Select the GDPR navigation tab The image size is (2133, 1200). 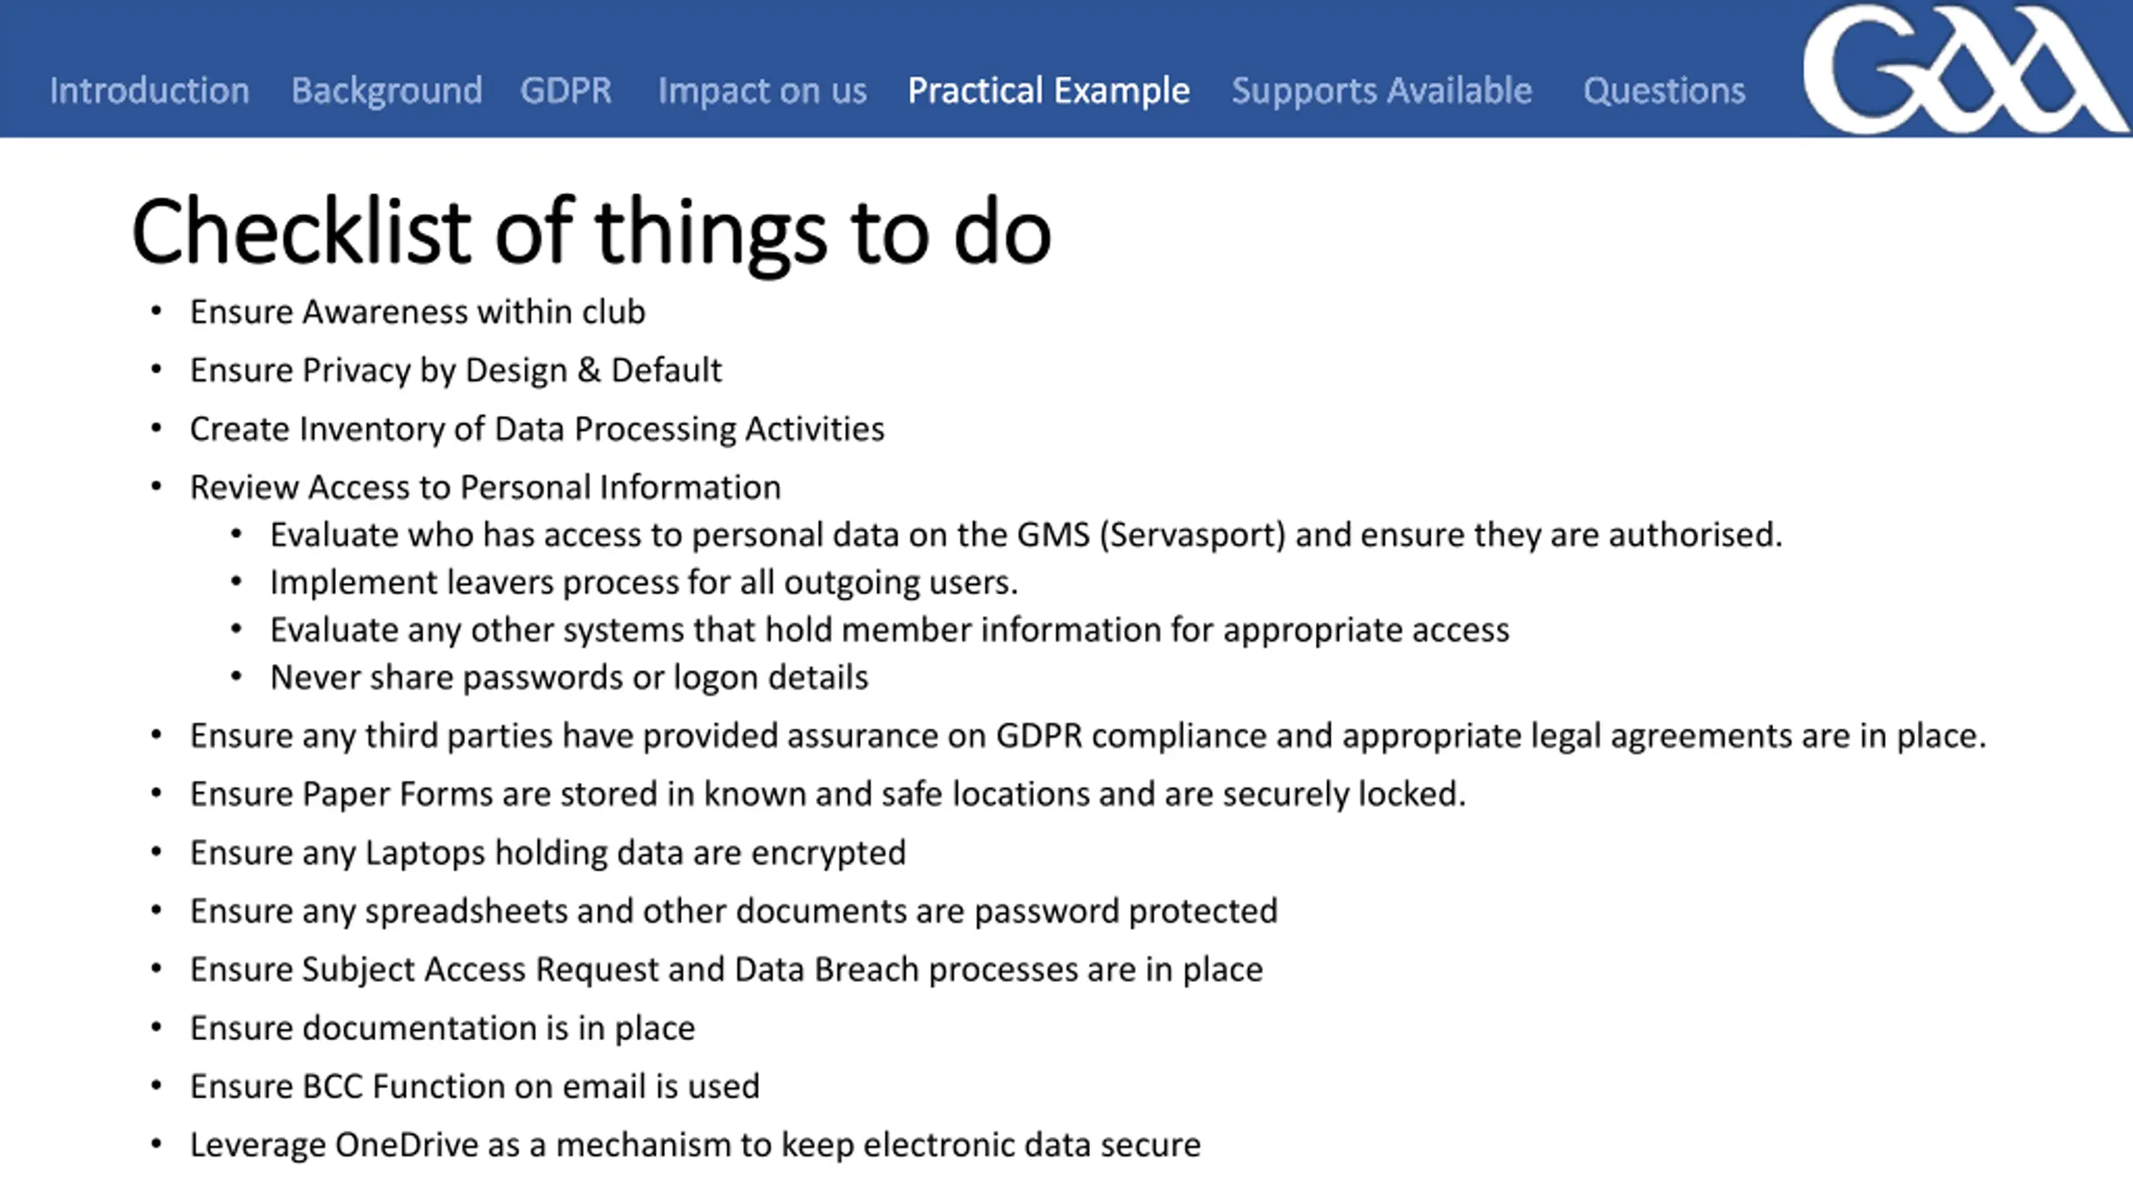(566, 90)
